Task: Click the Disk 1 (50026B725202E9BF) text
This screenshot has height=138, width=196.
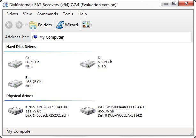Action: click(x=47, y=115)
